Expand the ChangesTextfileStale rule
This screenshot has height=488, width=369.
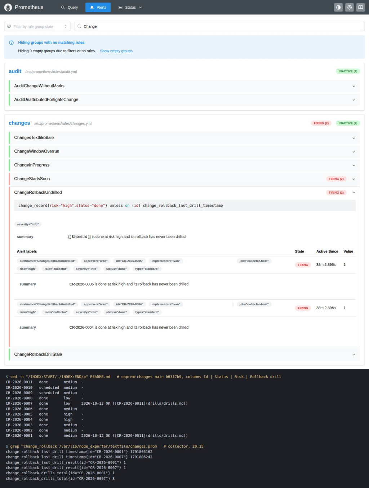point(184,137)
